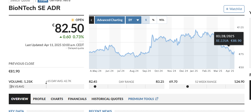This screenshot has width=251, height=112.
Task: Open the 1Y time range dropdown
Action: (133, 20)
